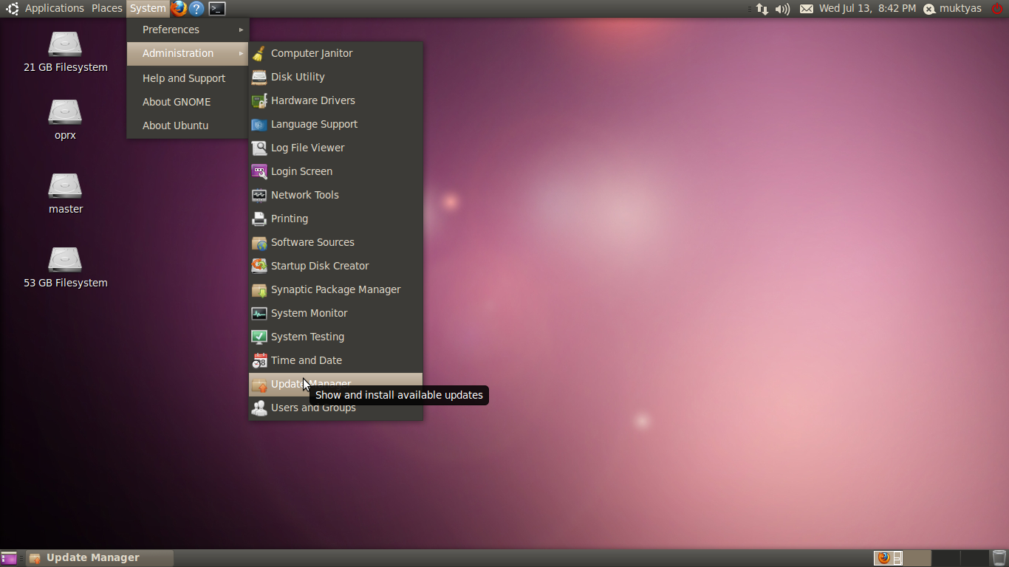
Task: Open Login Screen settings
Action: point(336,171)
